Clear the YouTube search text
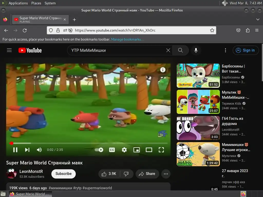 [168, 50]
